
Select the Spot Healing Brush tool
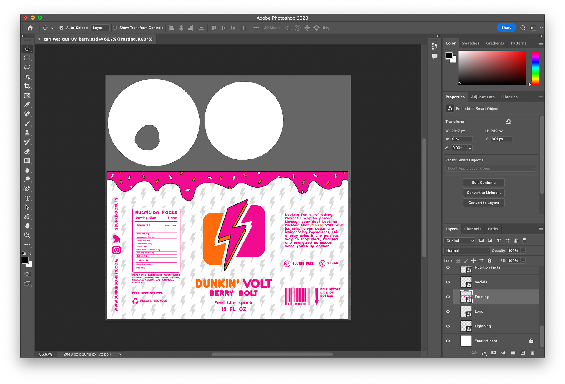tap(27, 114)
